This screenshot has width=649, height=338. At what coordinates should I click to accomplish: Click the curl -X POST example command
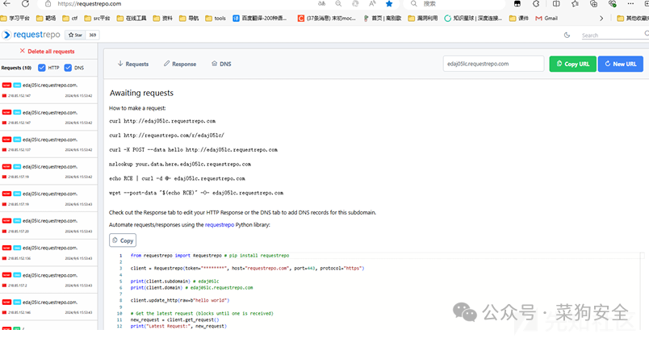coord(193,150)
